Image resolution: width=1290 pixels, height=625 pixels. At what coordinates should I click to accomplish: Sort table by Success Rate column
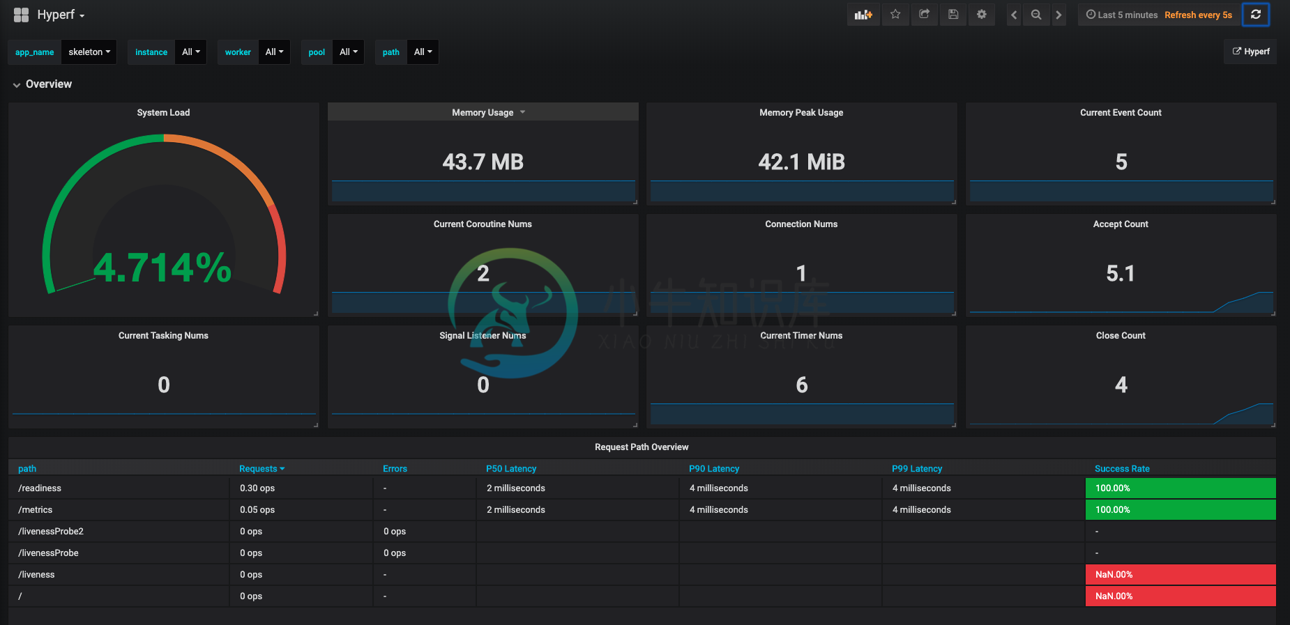click(x=1122, y=469)
